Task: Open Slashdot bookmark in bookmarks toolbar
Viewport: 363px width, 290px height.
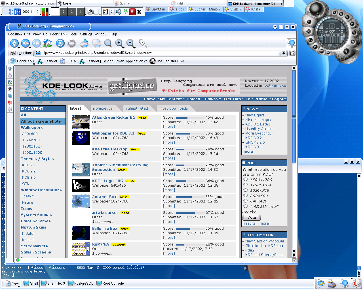Action: pyautogui.click(x=48, y=61)
